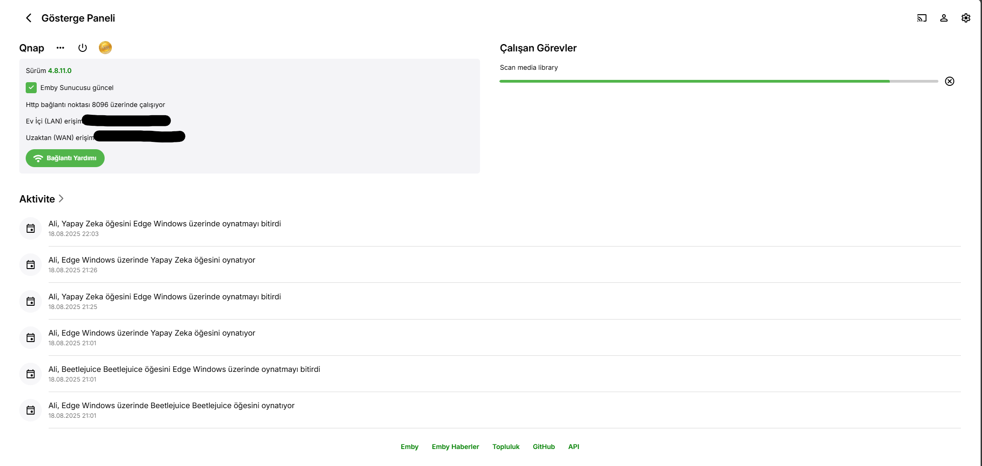Open the Emby Haberler footer link
This screenshot has width=982, height=466.
click(455, 447)
